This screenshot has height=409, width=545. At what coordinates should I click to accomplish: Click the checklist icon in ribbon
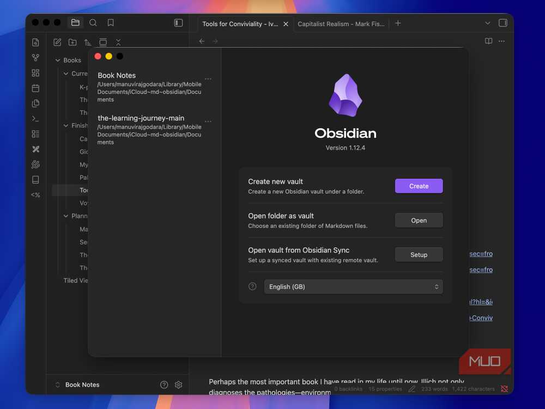(x=35, y=134)
